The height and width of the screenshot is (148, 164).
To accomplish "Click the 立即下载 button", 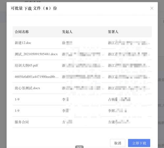I will [x=139, y=143].
